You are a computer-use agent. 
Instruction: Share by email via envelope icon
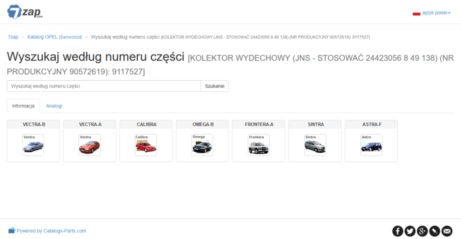click(x=447, y=231)
